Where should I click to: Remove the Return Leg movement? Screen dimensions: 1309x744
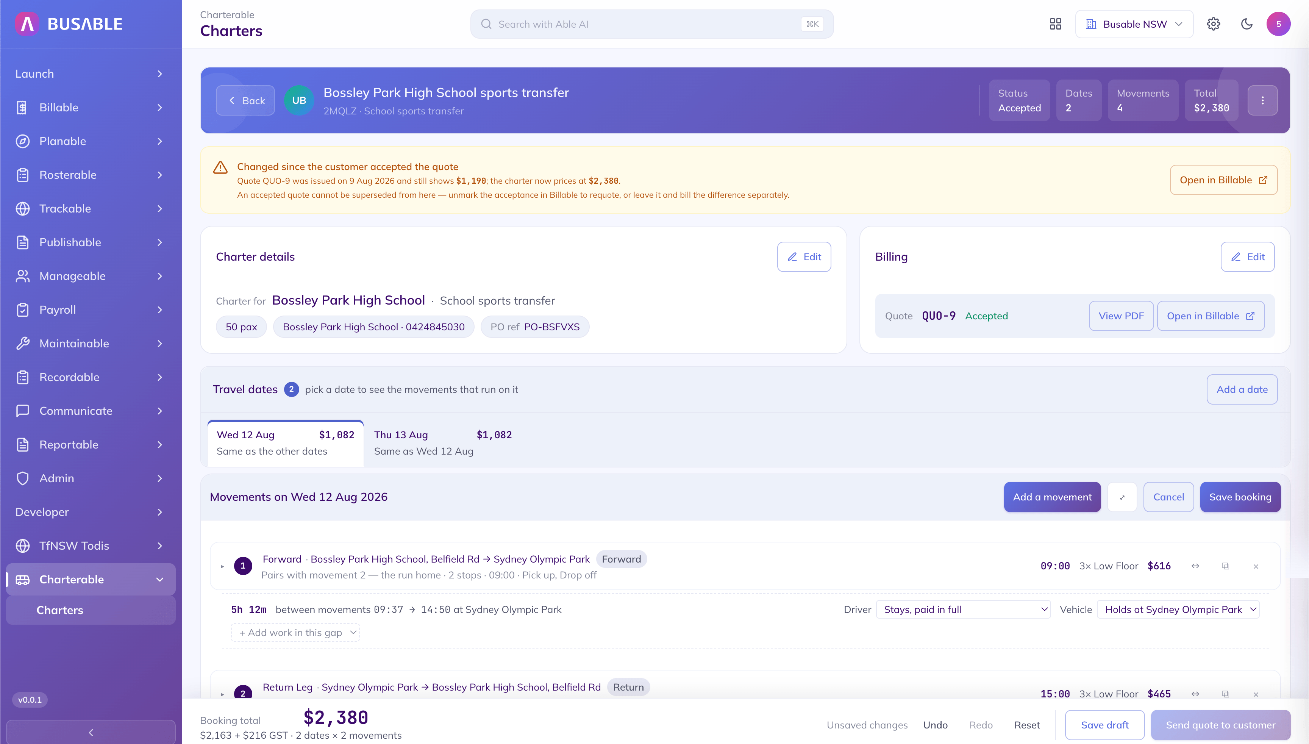pos(1256,694)
